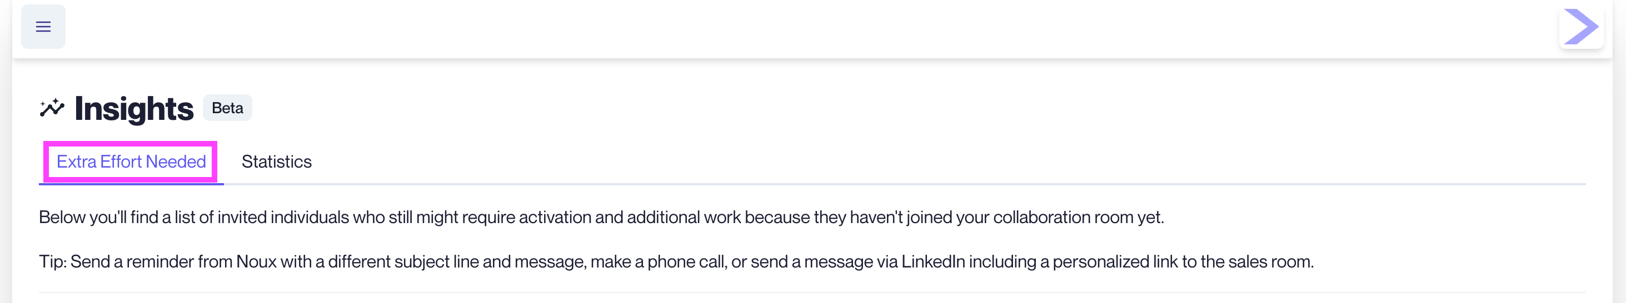Click the active underline below Extra Effort Needed
Viewport: 1626px width, 303px height.
[x=131, y=184]
